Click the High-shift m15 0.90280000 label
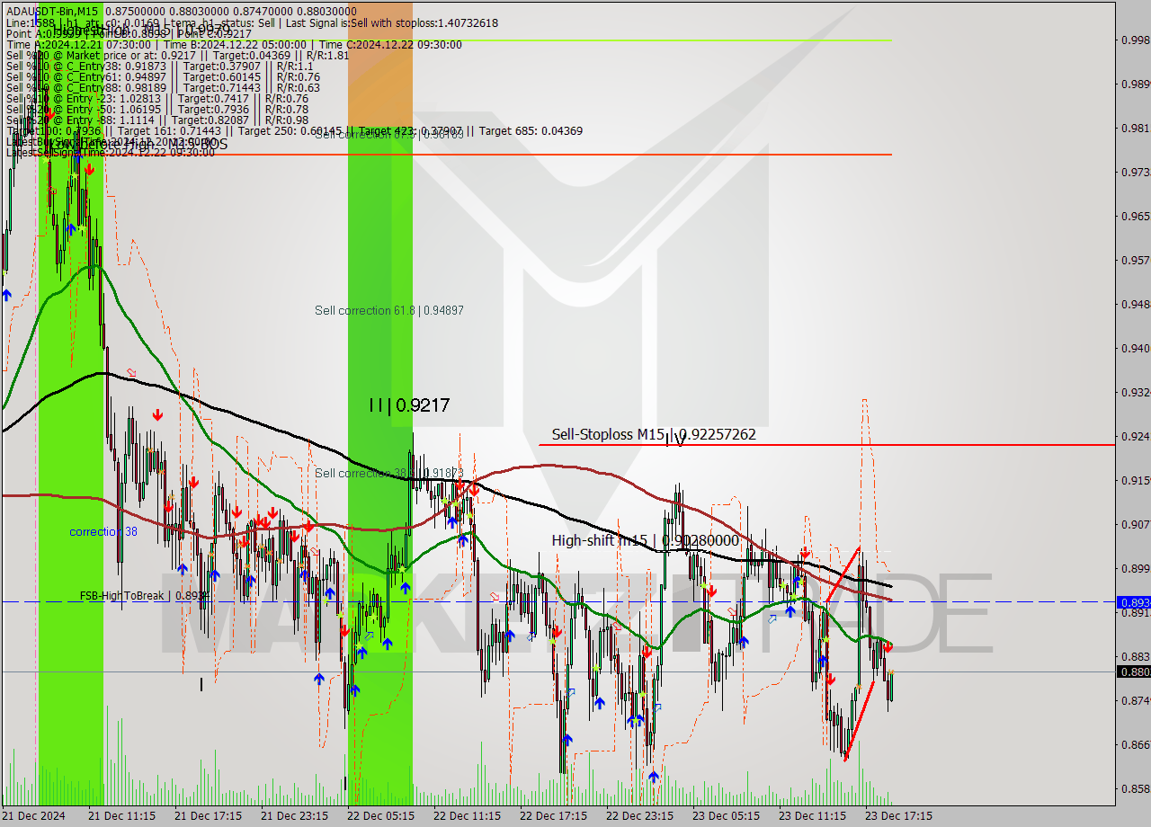The height and width of the screenshot is (827, 1151). coord(645,540)
